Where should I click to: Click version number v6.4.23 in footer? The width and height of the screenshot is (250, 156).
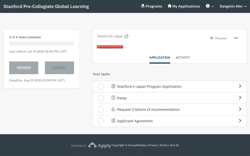coord(174,145)
